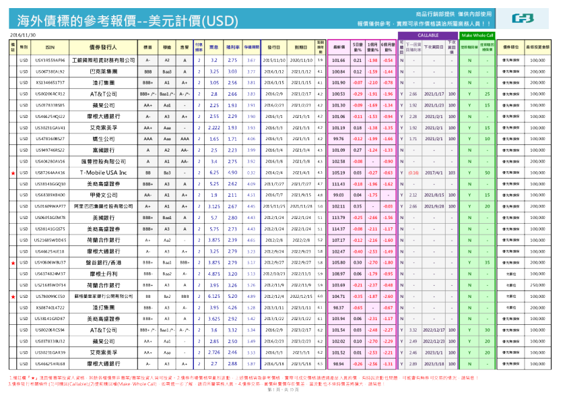The height and width of the screenshot is (401, 567).
Task: Click next call date 2023/3/18
Action: (434, 364)
